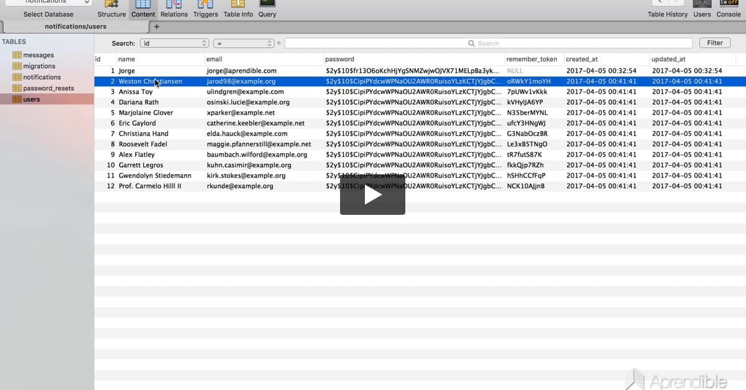Click email kuhn.casimir@example.org
746x390 pixels.
point(249,165)
